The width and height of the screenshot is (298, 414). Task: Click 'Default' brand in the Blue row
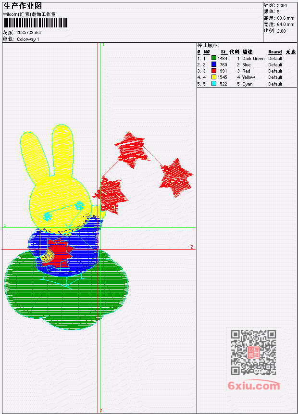coord(275,65)
